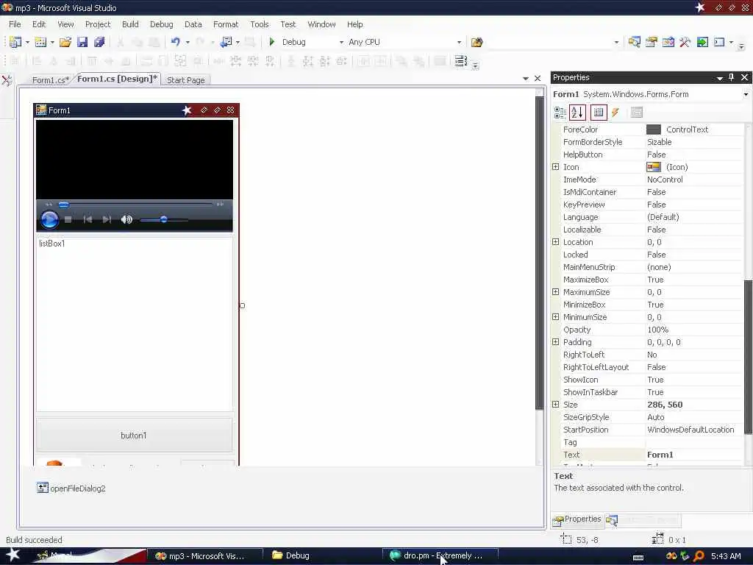Viewport: 753px width, 565px height.
Task: Expand the Padding property
Action: pos(556,341)
